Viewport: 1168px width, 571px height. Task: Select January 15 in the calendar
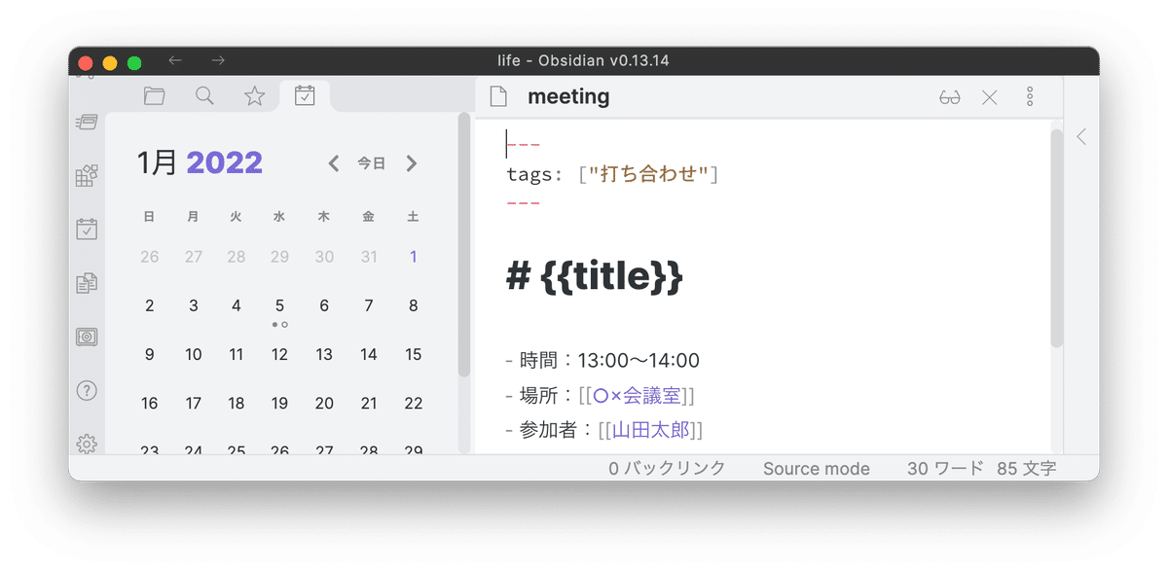click(414, 354)
